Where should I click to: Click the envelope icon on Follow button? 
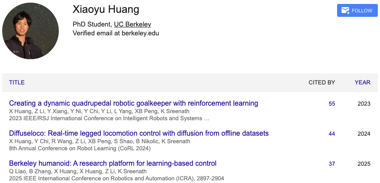(346, 11)
